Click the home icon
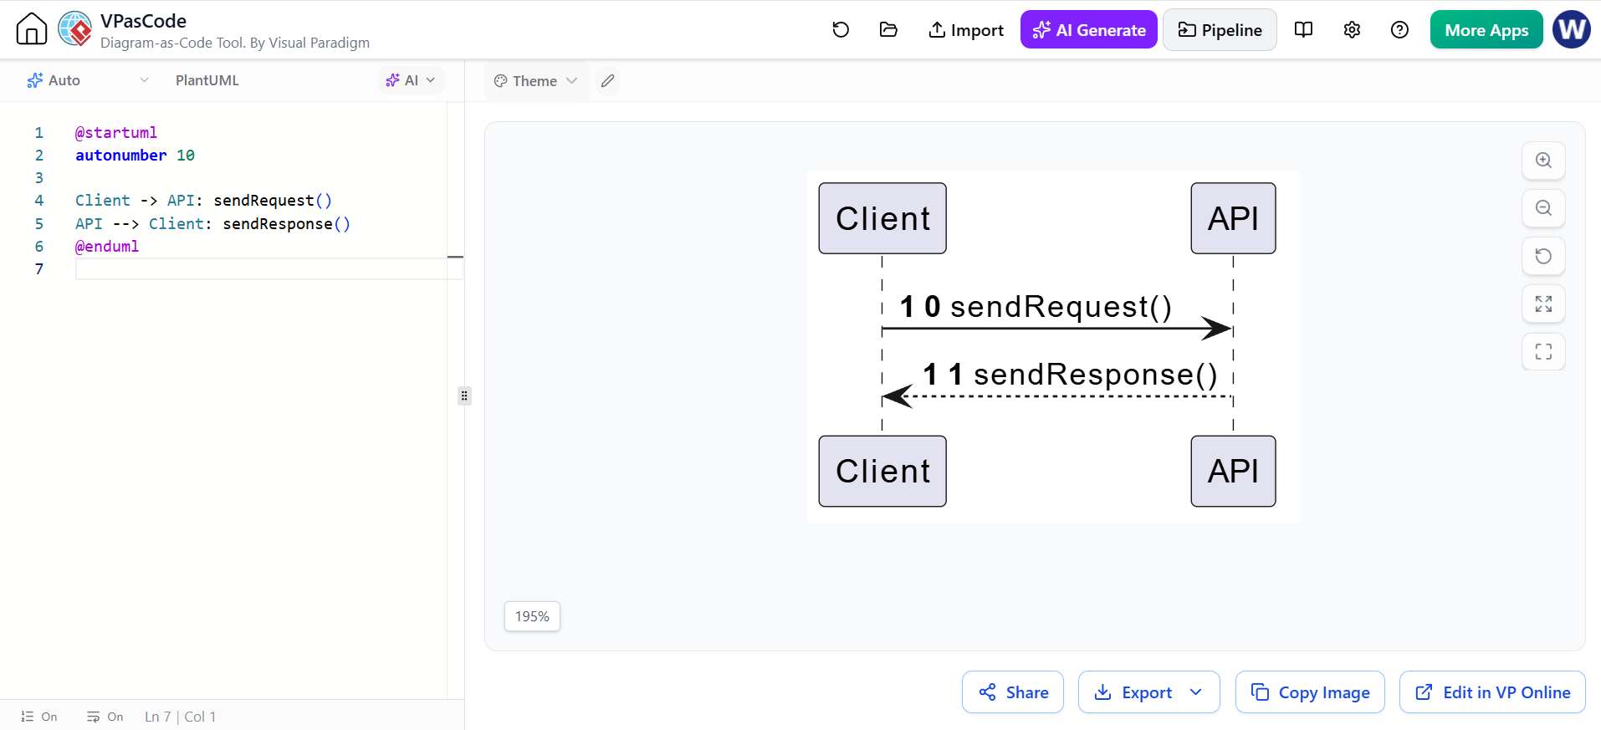The image size is (1601, 730). point(32,29)
